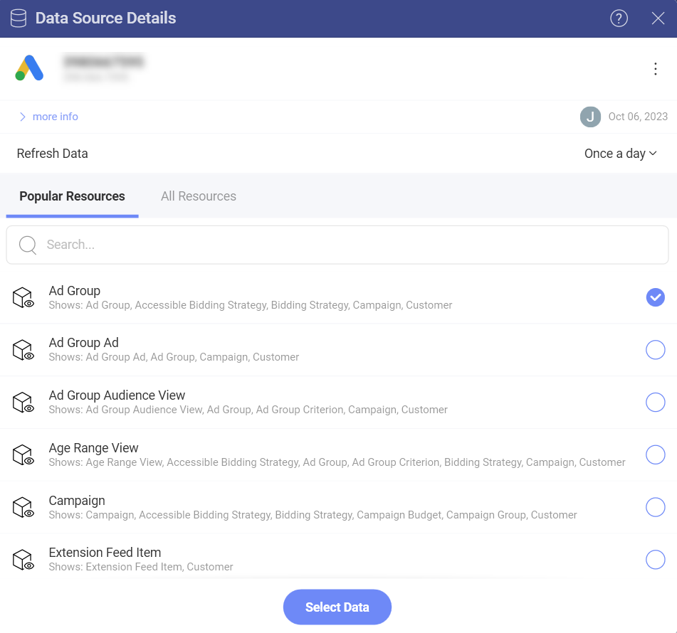Close the Data Source Details dialog

[658, 18]
